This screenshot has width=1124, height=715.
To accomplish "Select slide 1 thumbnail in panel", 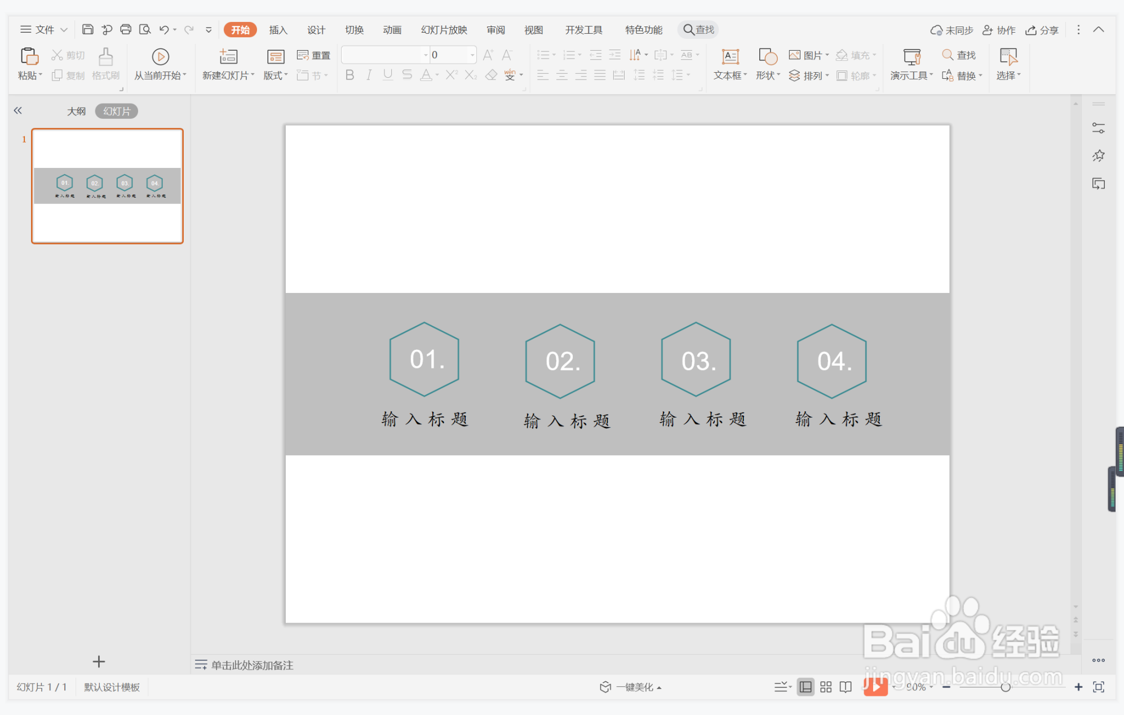I will click(x=107, y=186).
